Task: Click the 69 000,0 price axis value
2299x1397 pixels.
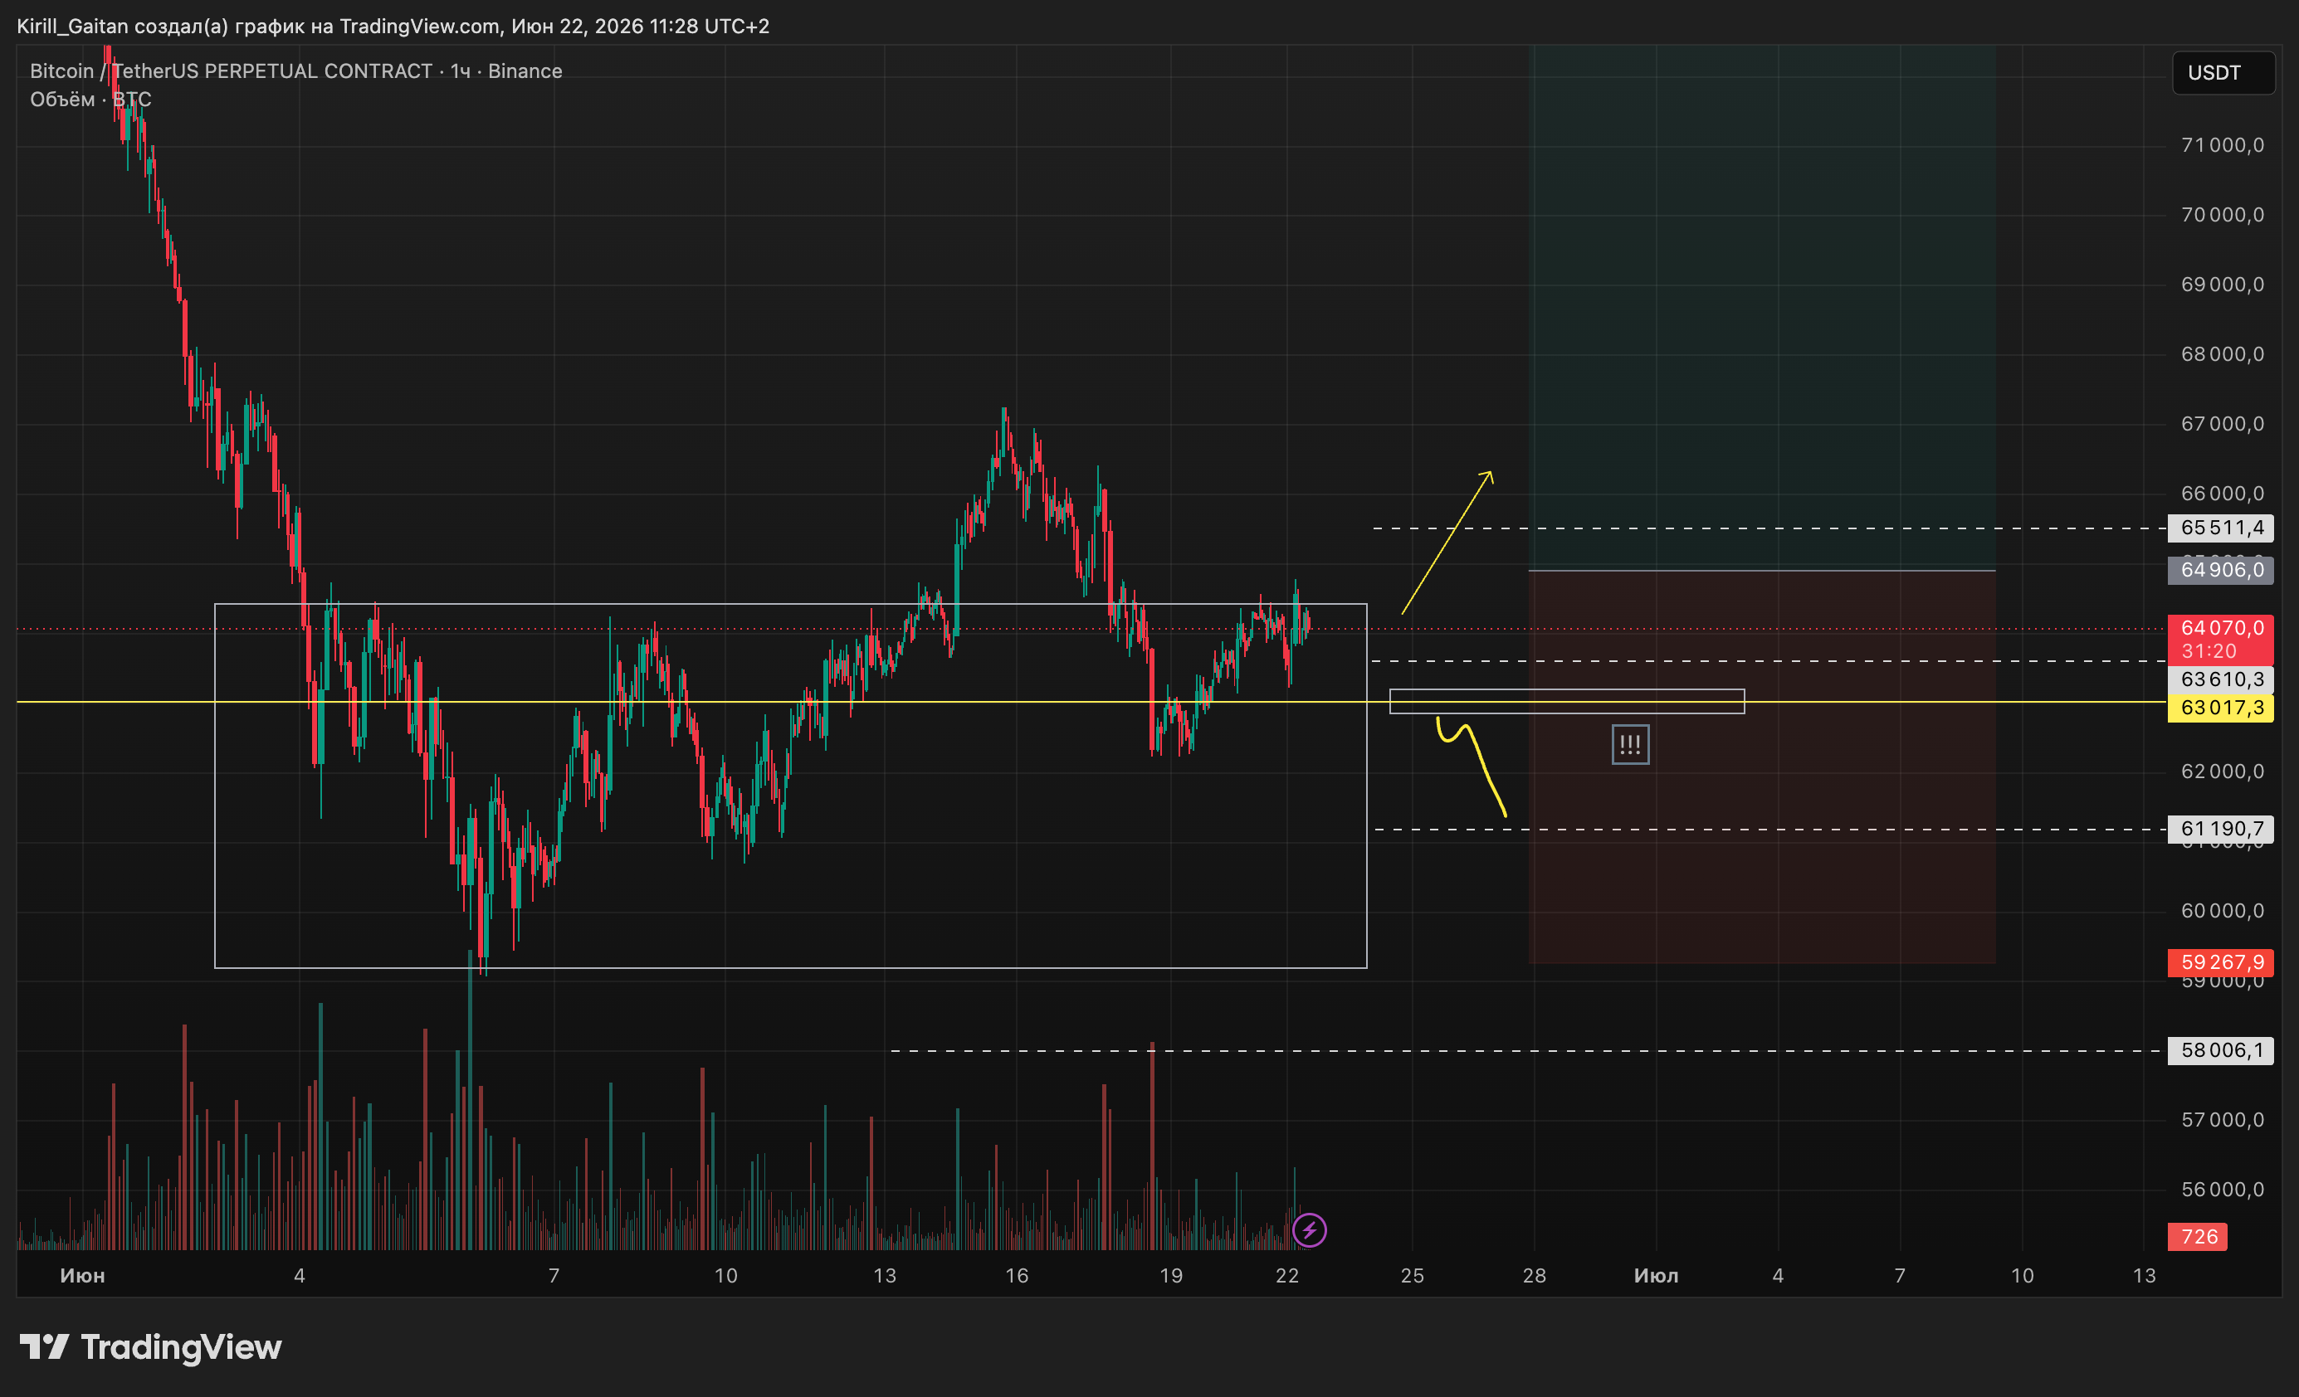Action: (x=2223, y=285)
